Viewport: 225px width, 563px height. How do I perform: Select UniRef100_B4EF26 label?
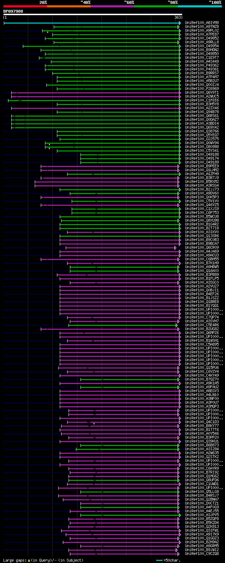tap(202, 294)
